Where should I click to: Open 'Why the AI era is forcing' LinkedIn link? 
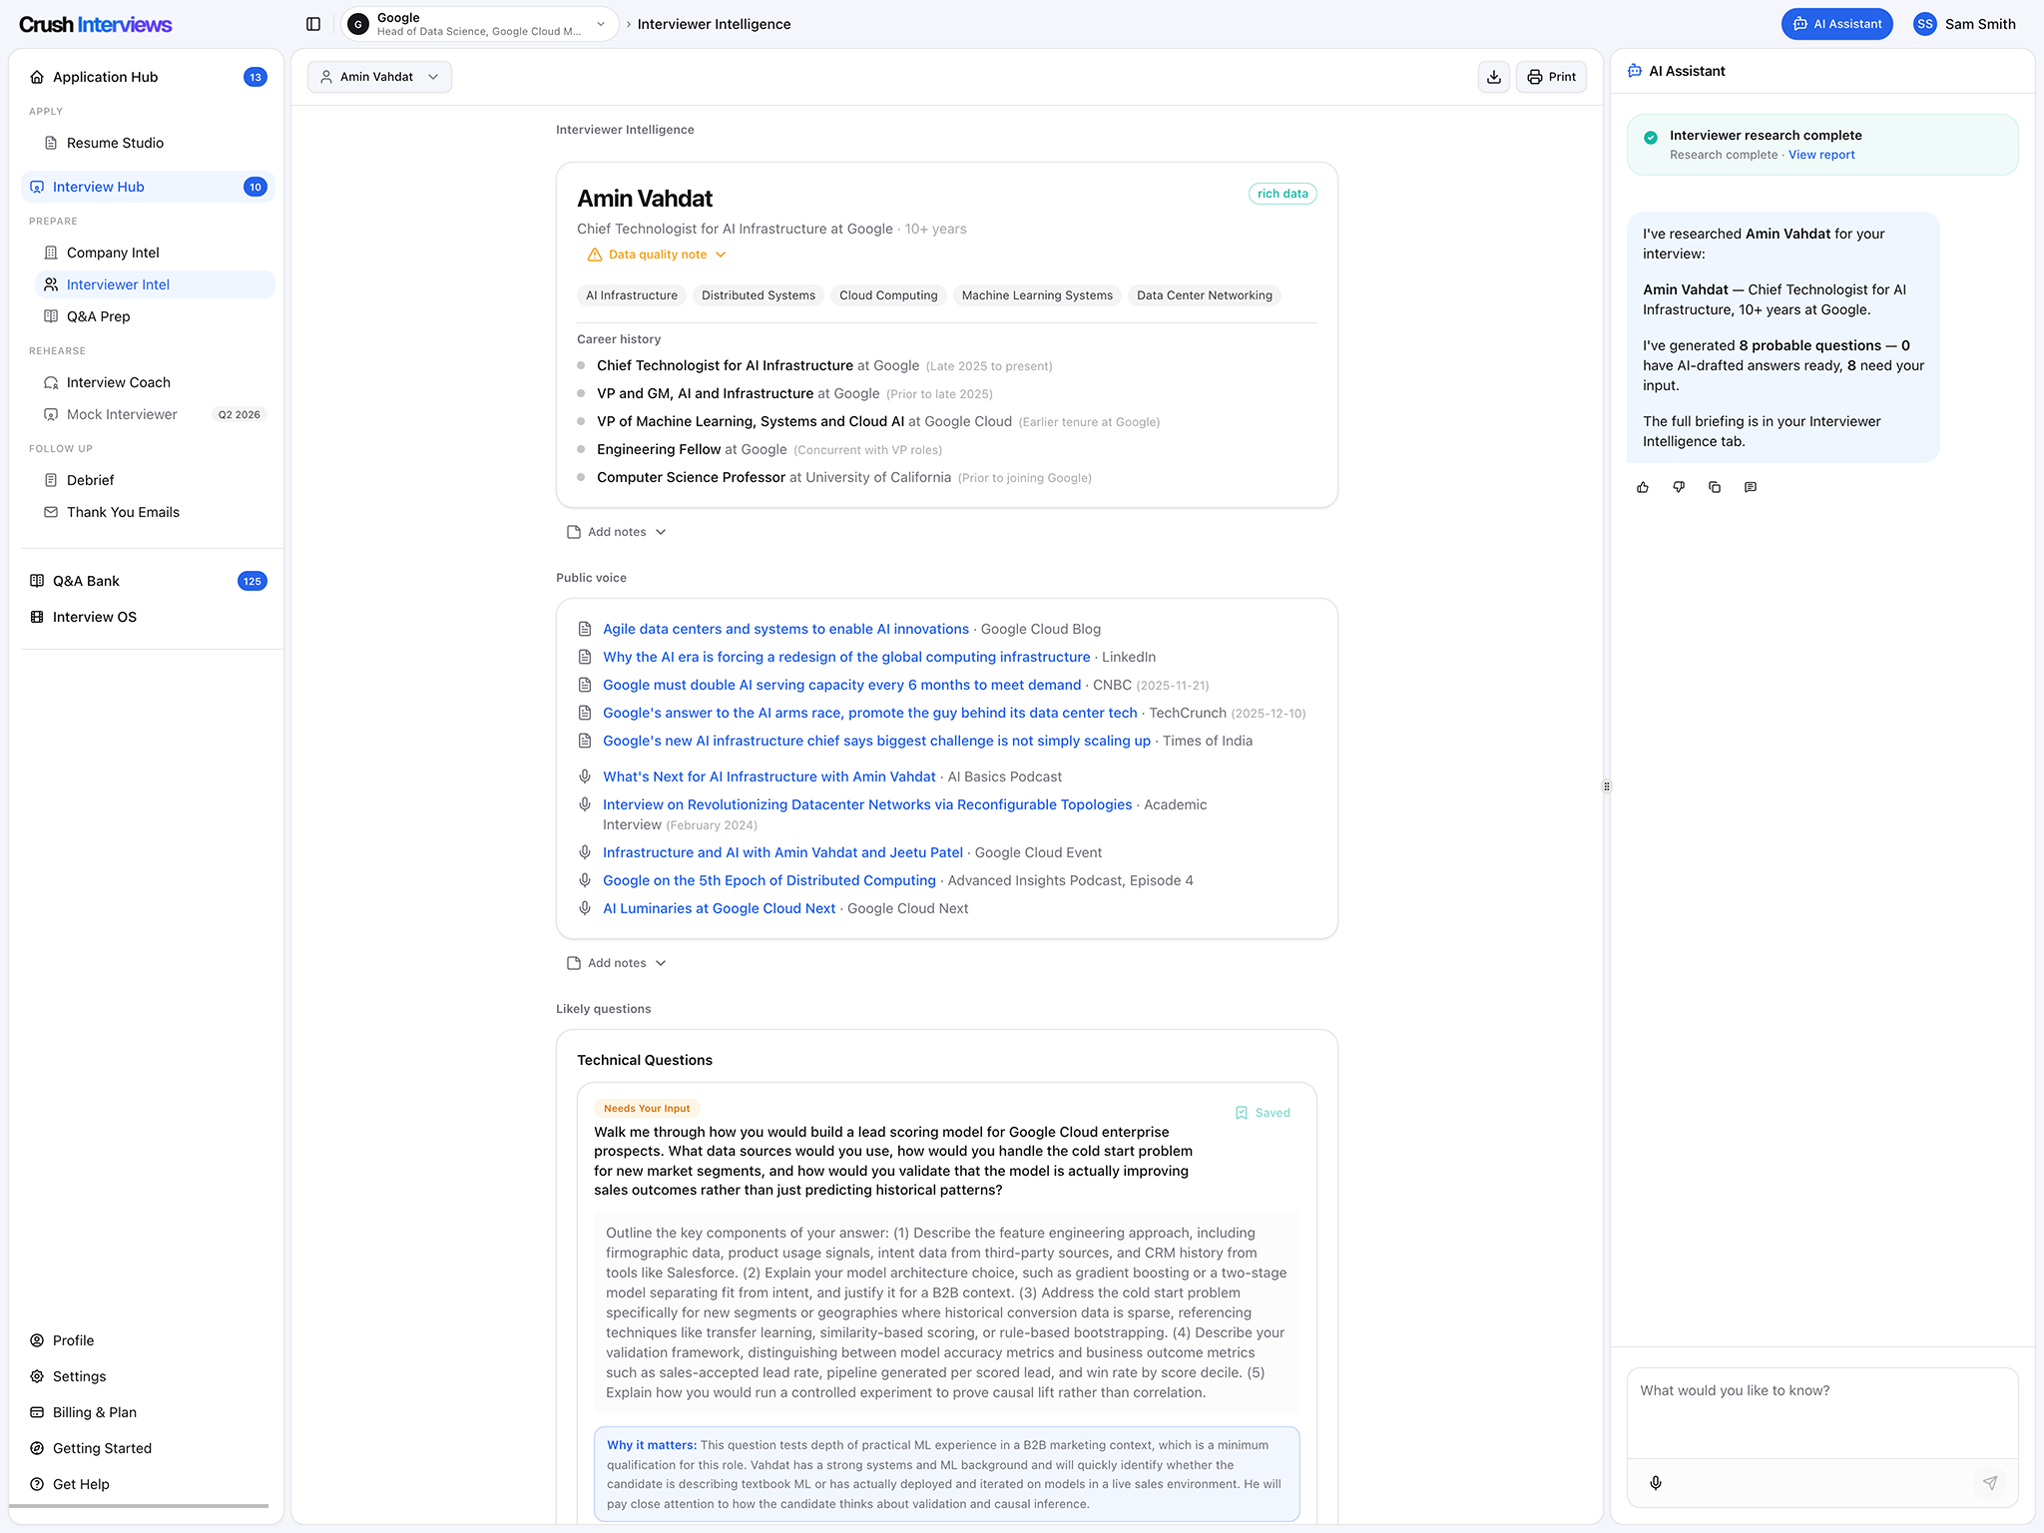[x=846, y=657]
